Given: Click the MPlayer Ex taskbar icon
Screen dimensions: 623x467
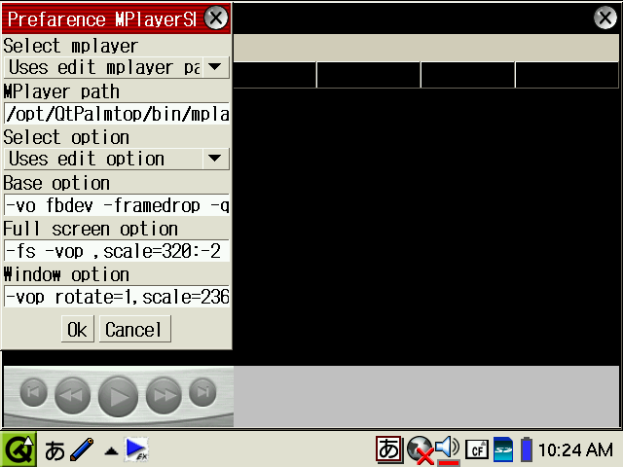Looking at the screenshot, I should 137,449.
